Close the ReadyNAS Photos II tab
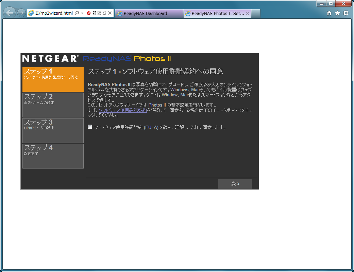 pyautogui.click(x=248, y=14)
